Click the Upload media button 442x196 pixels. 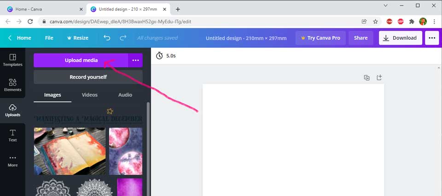(x=81, y=60)
